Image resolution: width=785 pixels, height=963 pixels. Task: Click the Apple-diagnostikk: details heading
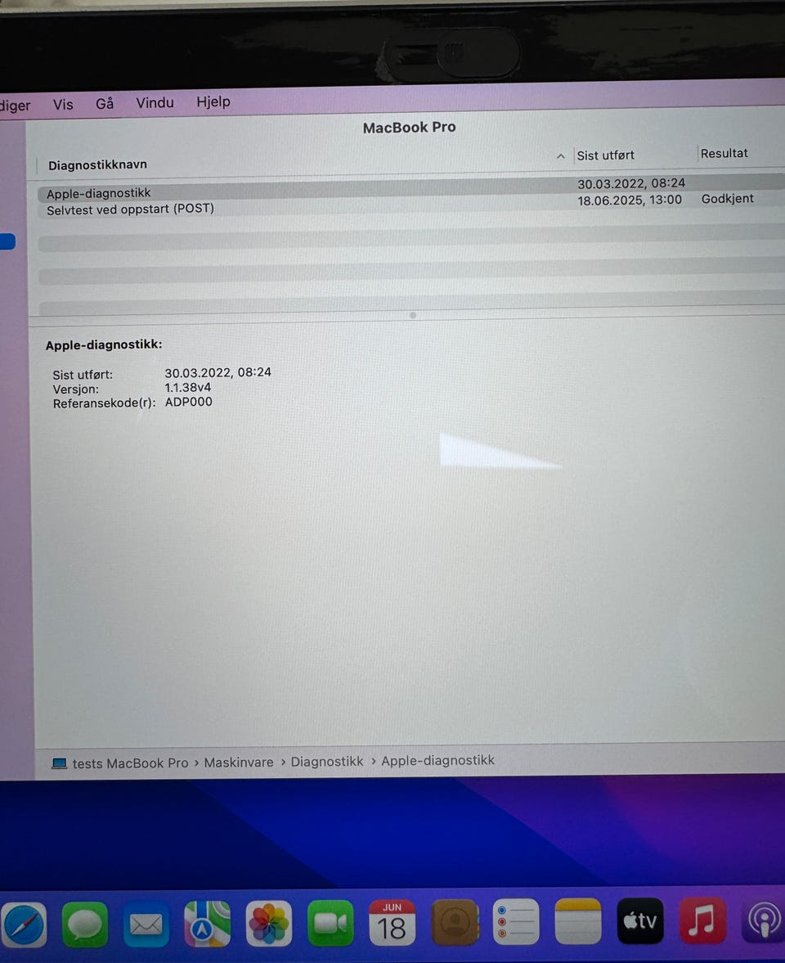[x=104, y=344]
